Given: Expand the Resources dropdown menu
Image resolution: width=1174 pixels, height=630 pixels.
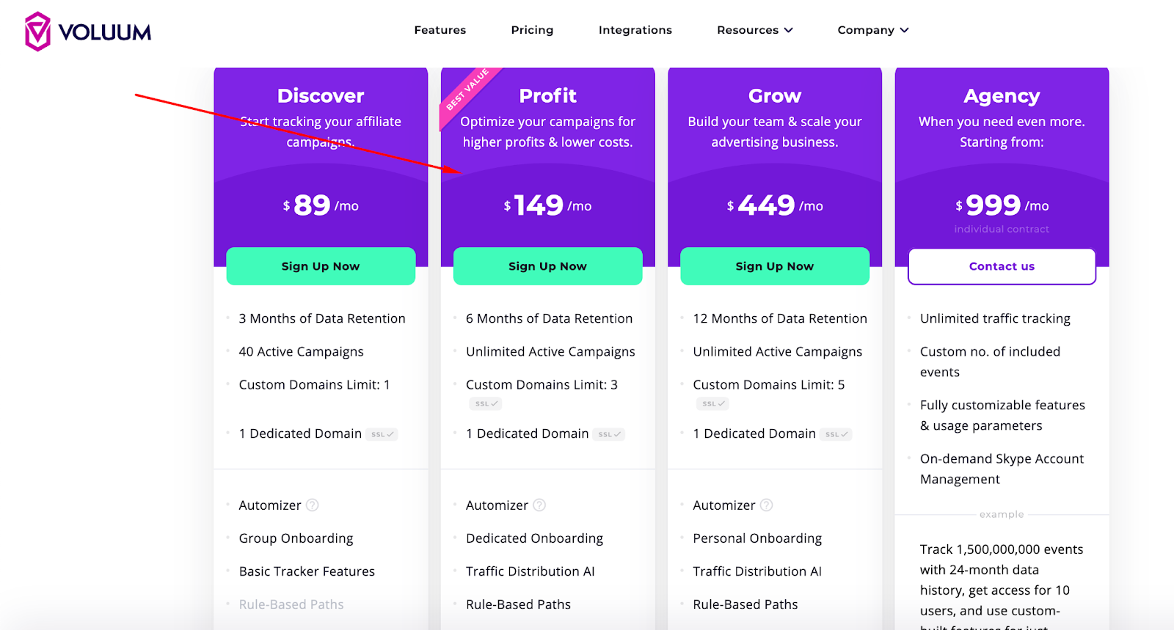Looking at the screenshot, I should [755, 30].
